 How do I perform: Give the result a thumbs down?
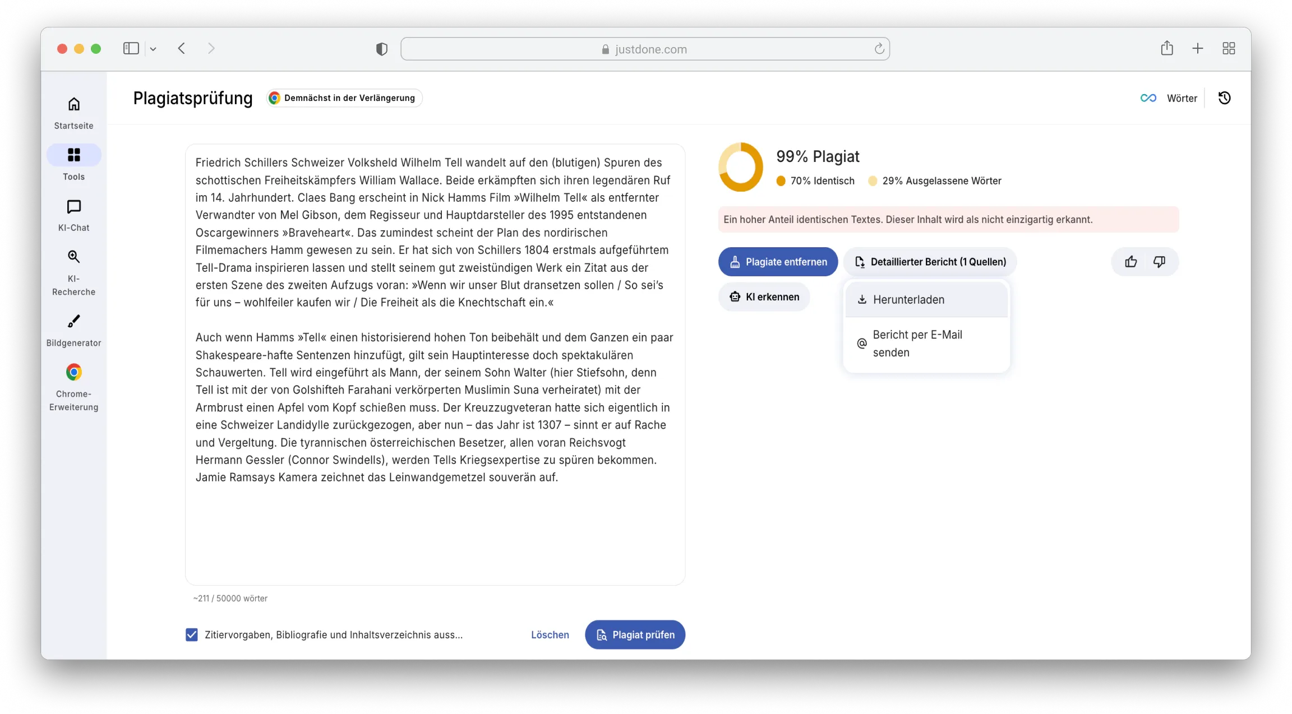tap(1159, 262)
